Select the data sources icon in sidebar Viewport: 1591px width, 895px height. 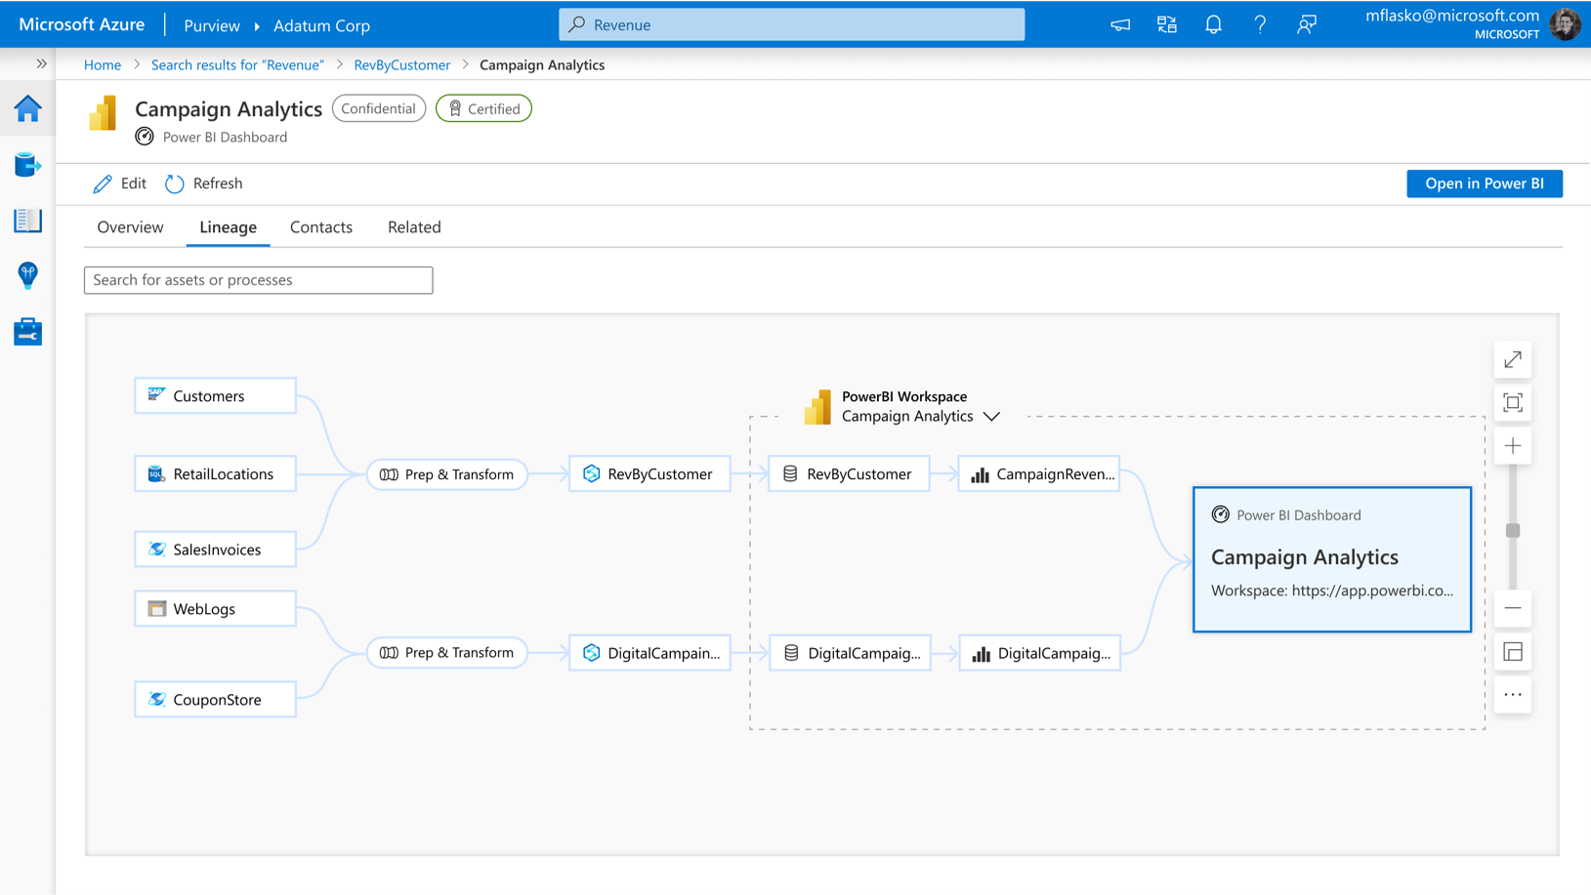pyautogui.click(x=27, y=165)
